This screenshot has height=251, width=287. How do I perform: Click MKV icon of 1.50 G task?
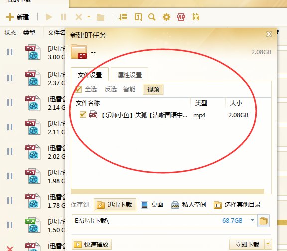pyautogui.click(x=33, y=225)
